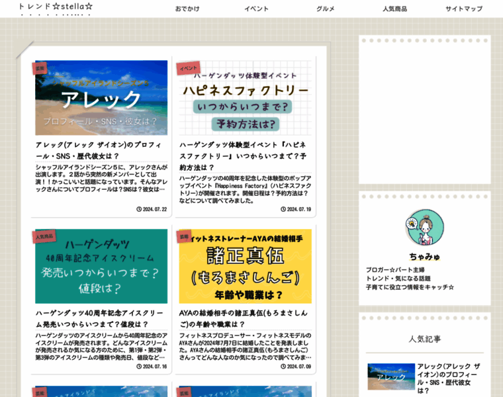The height and width of the screenshot is (397, 503).
Task: Click the ハーゲンダッツ40周年記念アイスクリーム article title
Action: pyautogui.click(x=99, y=318)
